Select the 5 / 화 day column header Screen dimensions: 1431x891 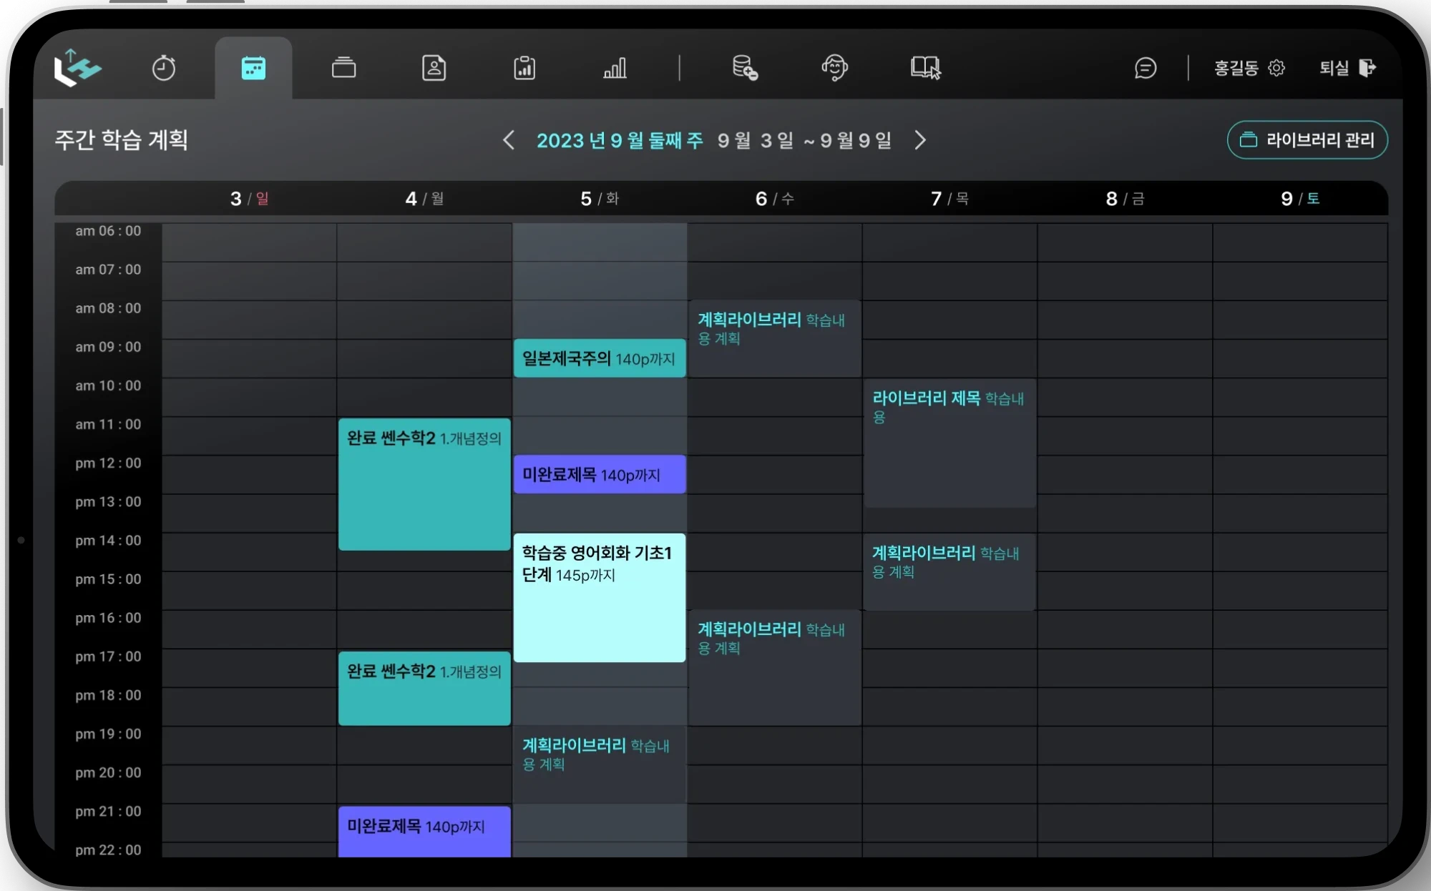click(600, 199)
